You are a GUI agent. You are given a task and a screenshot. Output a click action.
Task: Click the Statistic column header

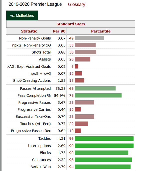click(29, 31)
